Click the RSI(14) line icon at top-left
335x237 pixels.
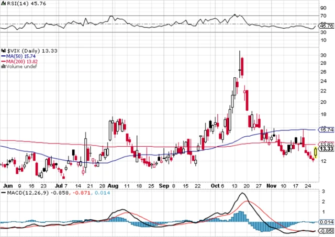3,4
